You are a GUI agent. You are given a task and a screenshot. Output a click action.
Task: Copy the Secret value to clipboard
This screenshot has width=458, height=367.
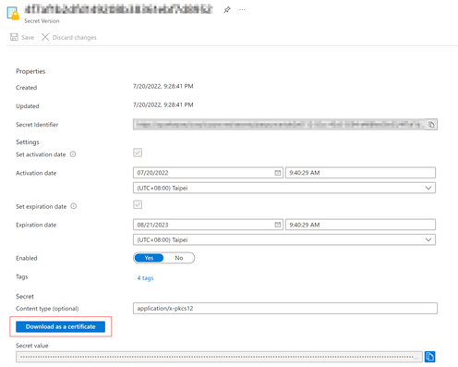[x=429, y=357]
